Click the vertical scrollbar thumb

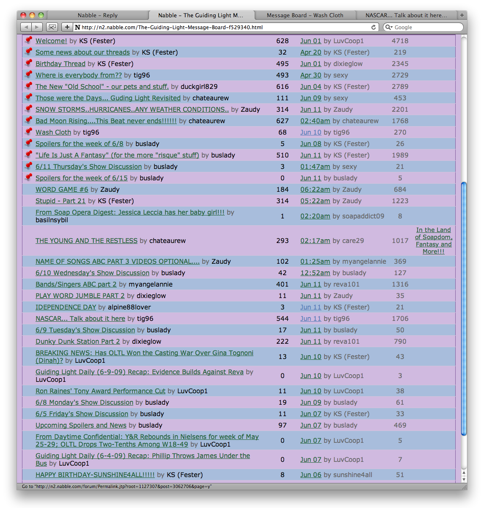point(464,309)
